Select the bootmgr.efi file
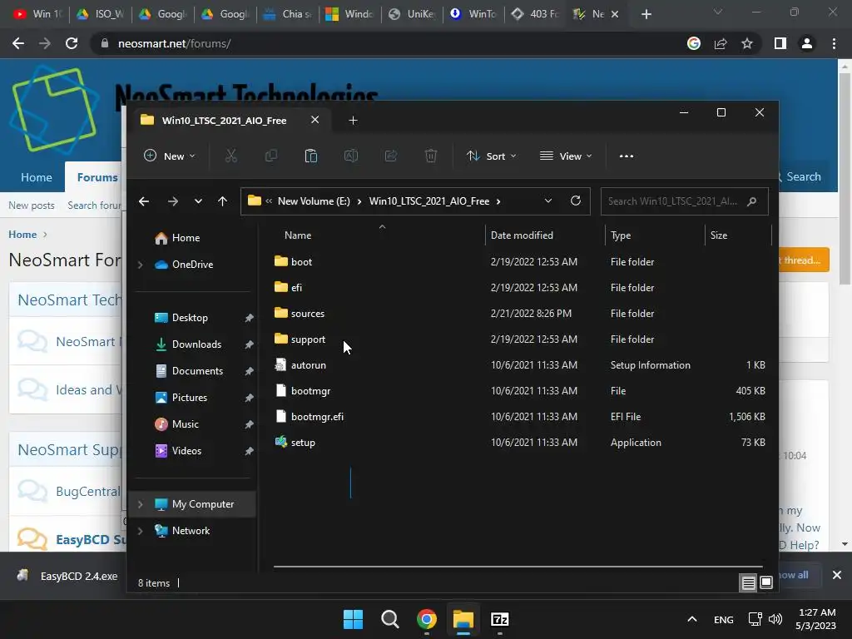The height and width of the screenshot is (639, 852). click(317, 417)
